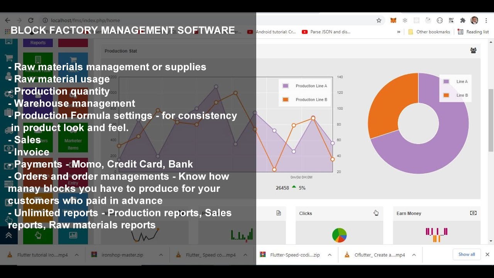Open the Chrome profile avatar
The width and height of the screenshot is (494, 278).
click(x=474, y=20)
